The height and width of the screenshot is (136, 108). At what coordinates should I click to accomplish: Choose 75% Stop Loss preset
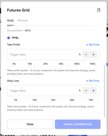pyautogui.click(x=91, y=100)
